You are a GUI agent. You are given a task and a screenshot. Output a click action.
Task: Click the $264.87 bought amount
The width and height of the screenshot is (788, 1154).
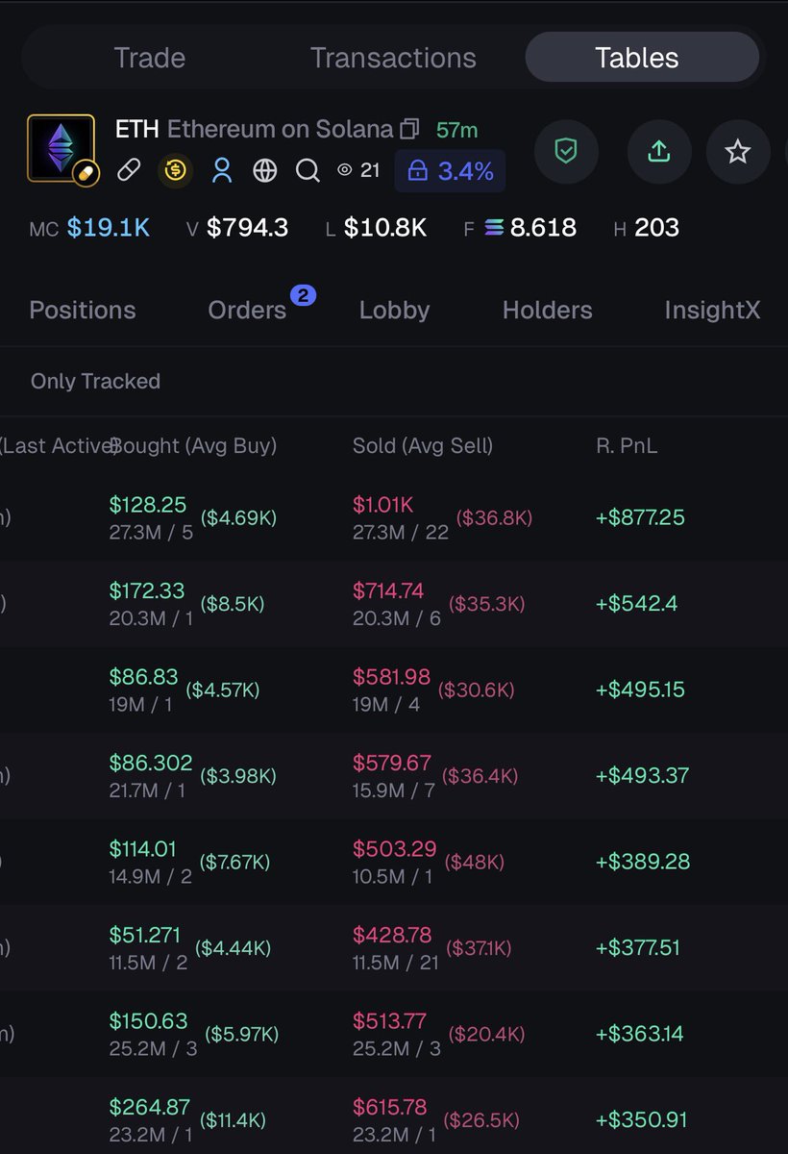pyautogui.click(x=149, y=1107)
